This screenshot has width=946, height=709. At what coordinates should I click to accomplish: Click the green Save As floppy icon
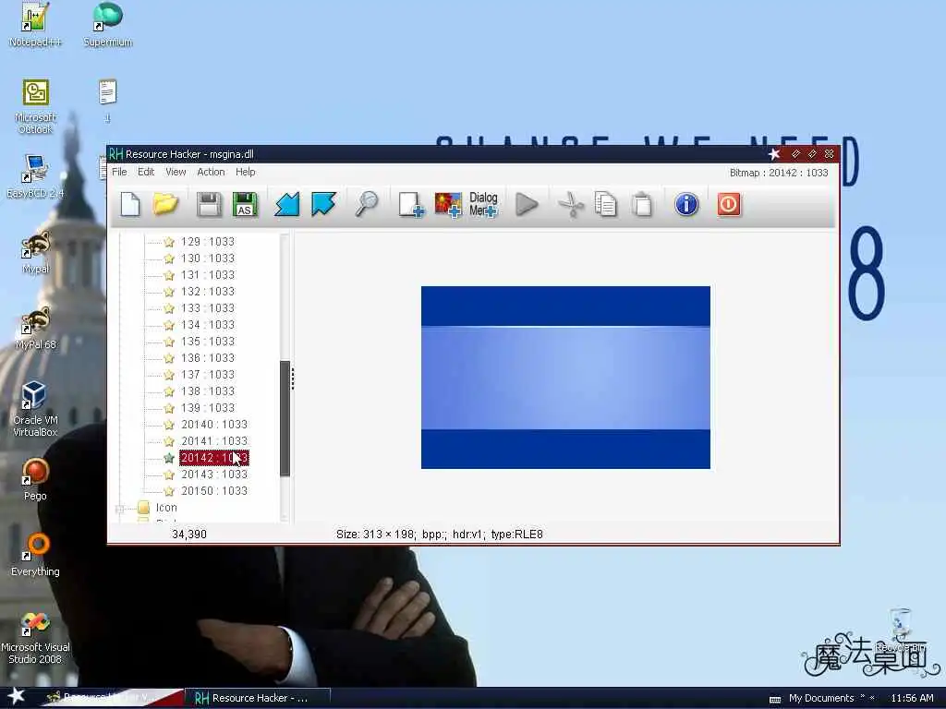tap(244, 204)
